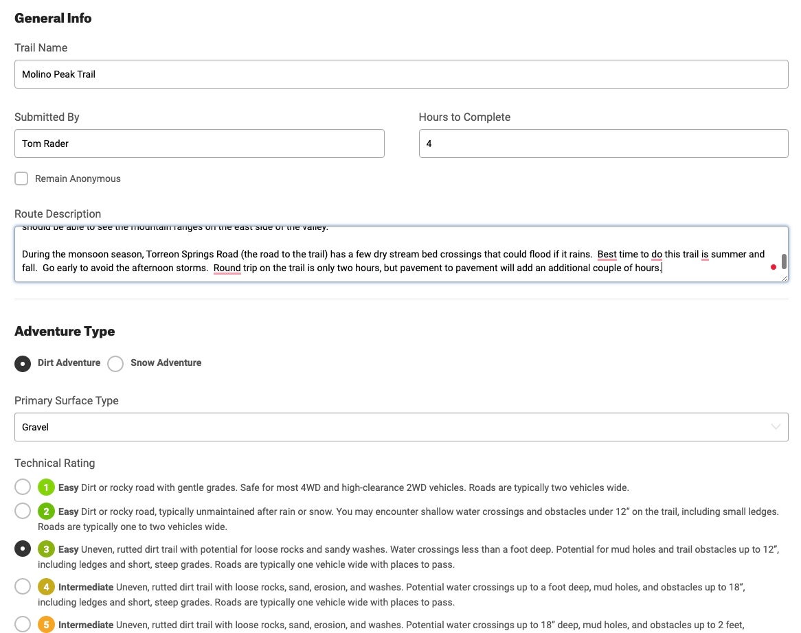Screen dimensions: 801x633
Task: Select technical rating 5 Intermediate radio button
Action: click(23, 624)
